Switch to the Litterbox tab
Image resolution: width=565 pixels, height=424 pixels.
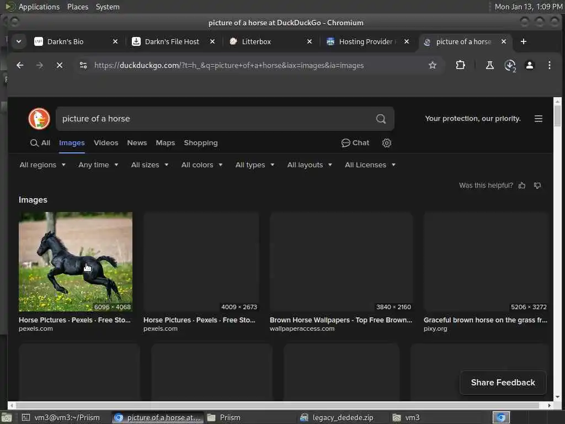(256, 41)
